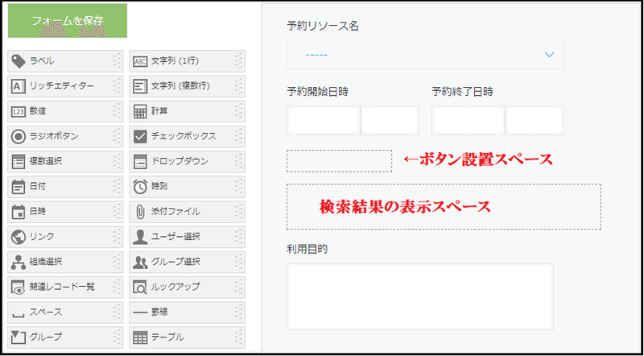Click the 添付ファイル paperclip icon
Image resolution: width=644 pixels, height=356 pixels.
pyautogui.click(x=140, y=212)
